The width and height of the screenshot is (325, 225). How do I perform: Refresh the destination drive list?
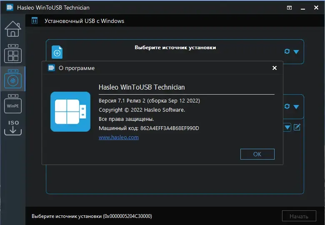coord(287,106)
